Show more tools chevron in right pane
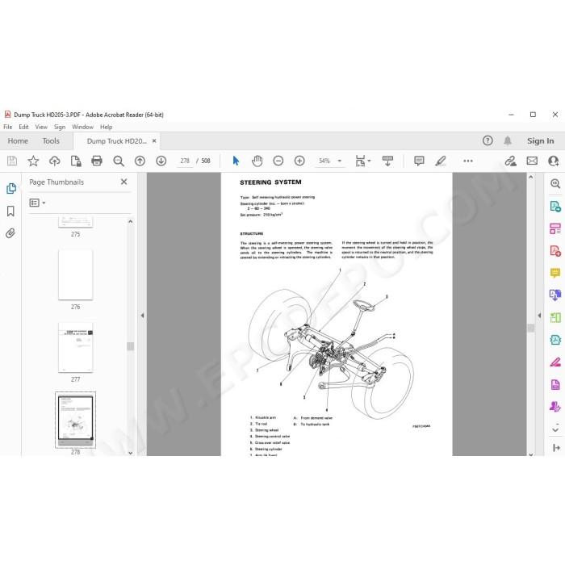This screenshot has width=565, height=565. [555, 429]
